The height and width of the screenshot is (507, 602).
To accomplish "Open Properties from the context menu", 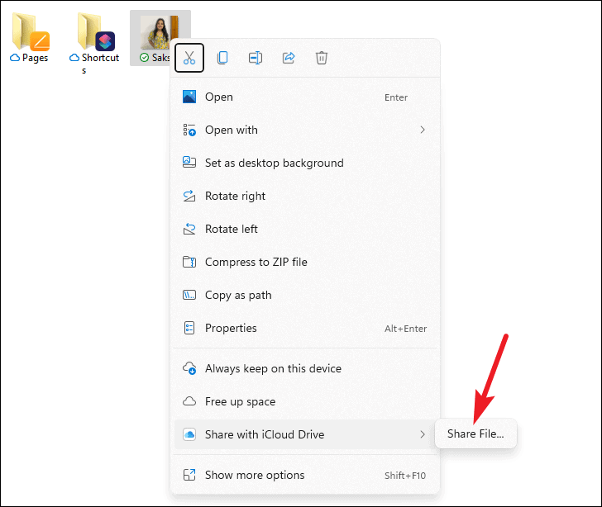I will pos(305,328).
